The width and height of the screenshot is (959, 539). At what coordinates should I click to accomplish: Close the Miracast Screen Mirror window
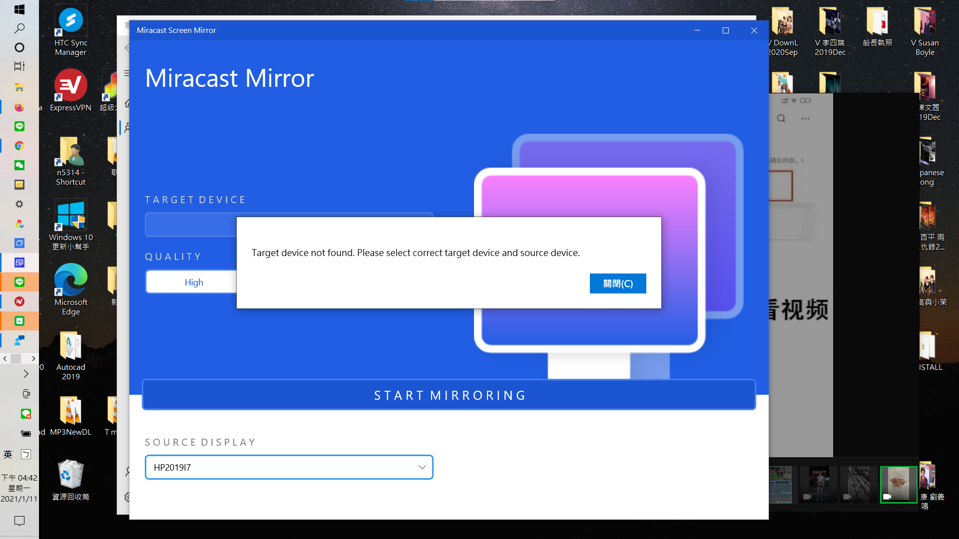click(x=754, y=30)
